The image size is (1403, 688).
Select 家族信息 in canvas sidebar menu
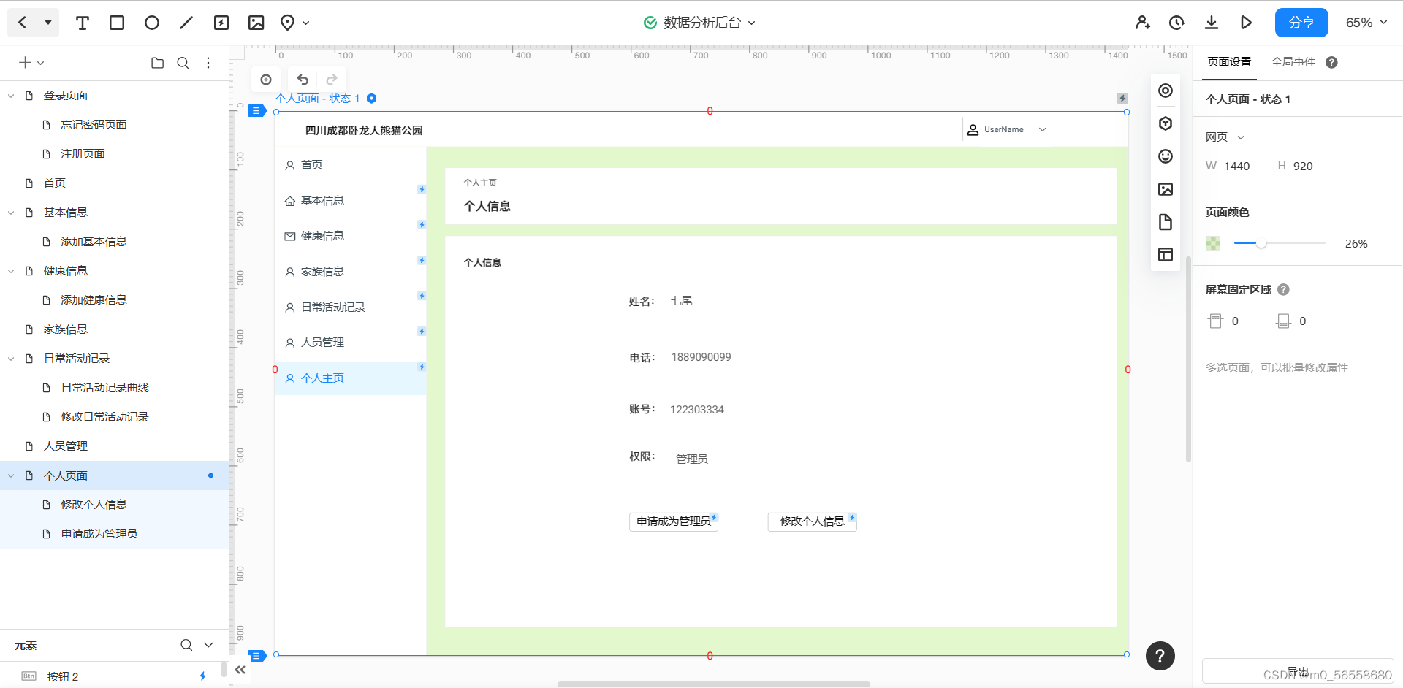[351, 272]
